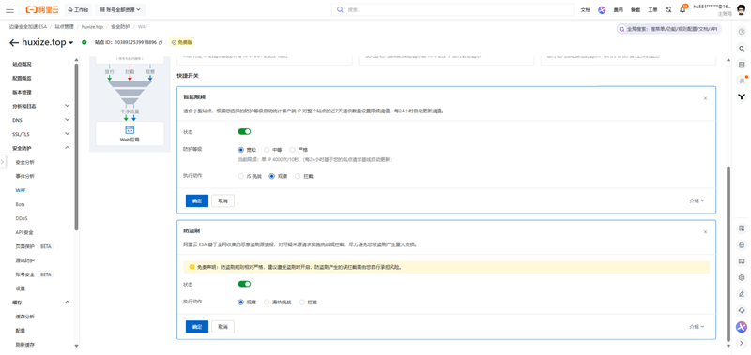The width and height of the screenshot is (751, 355).
Task: Open the account resources dropdown
Action: tap(121, 9)
